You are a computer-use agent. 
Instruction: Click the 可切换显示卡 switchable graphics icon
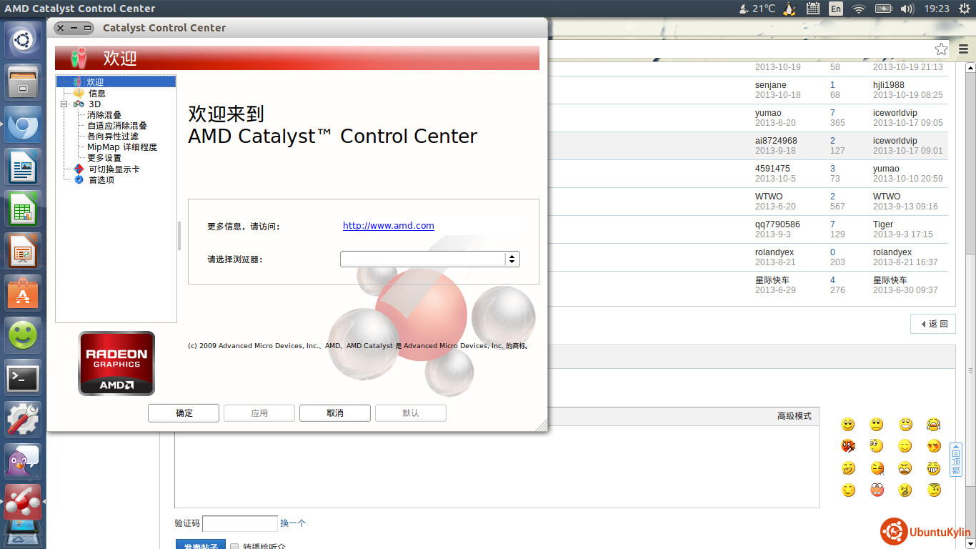click(79, 169)
